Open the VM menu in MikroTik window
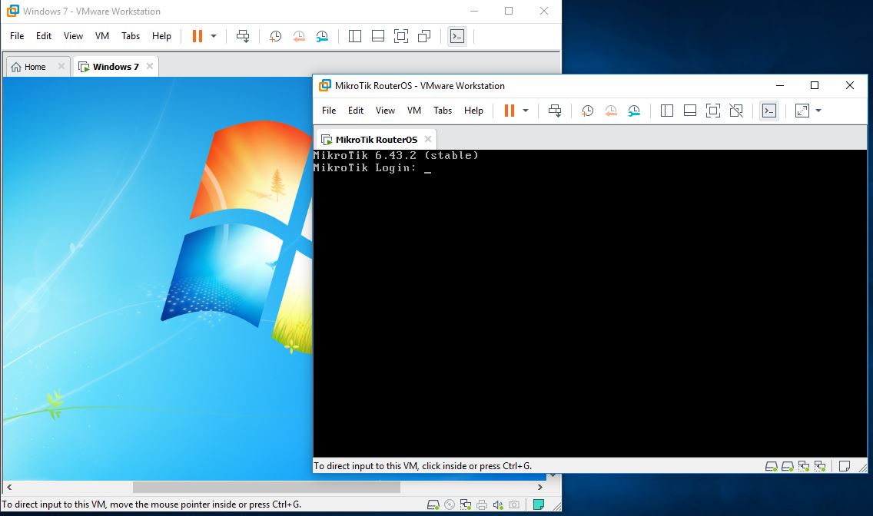Viewport: 873px width, 516px height. click(414, 111)
